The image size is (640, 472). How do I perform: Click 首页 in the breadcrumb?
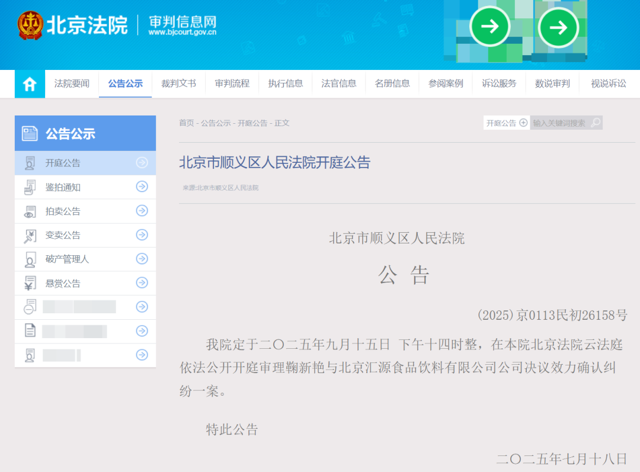(186, 123)
